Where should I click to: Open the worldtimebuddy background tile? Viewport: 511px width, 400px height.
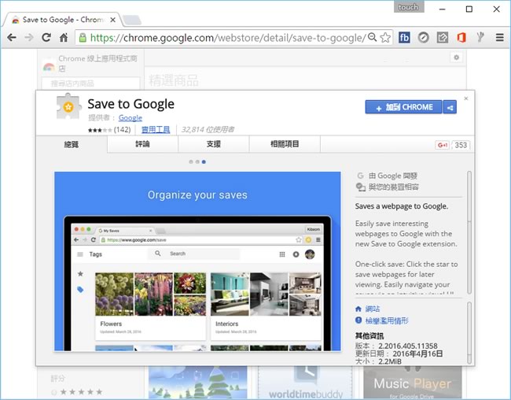[305, 383]
